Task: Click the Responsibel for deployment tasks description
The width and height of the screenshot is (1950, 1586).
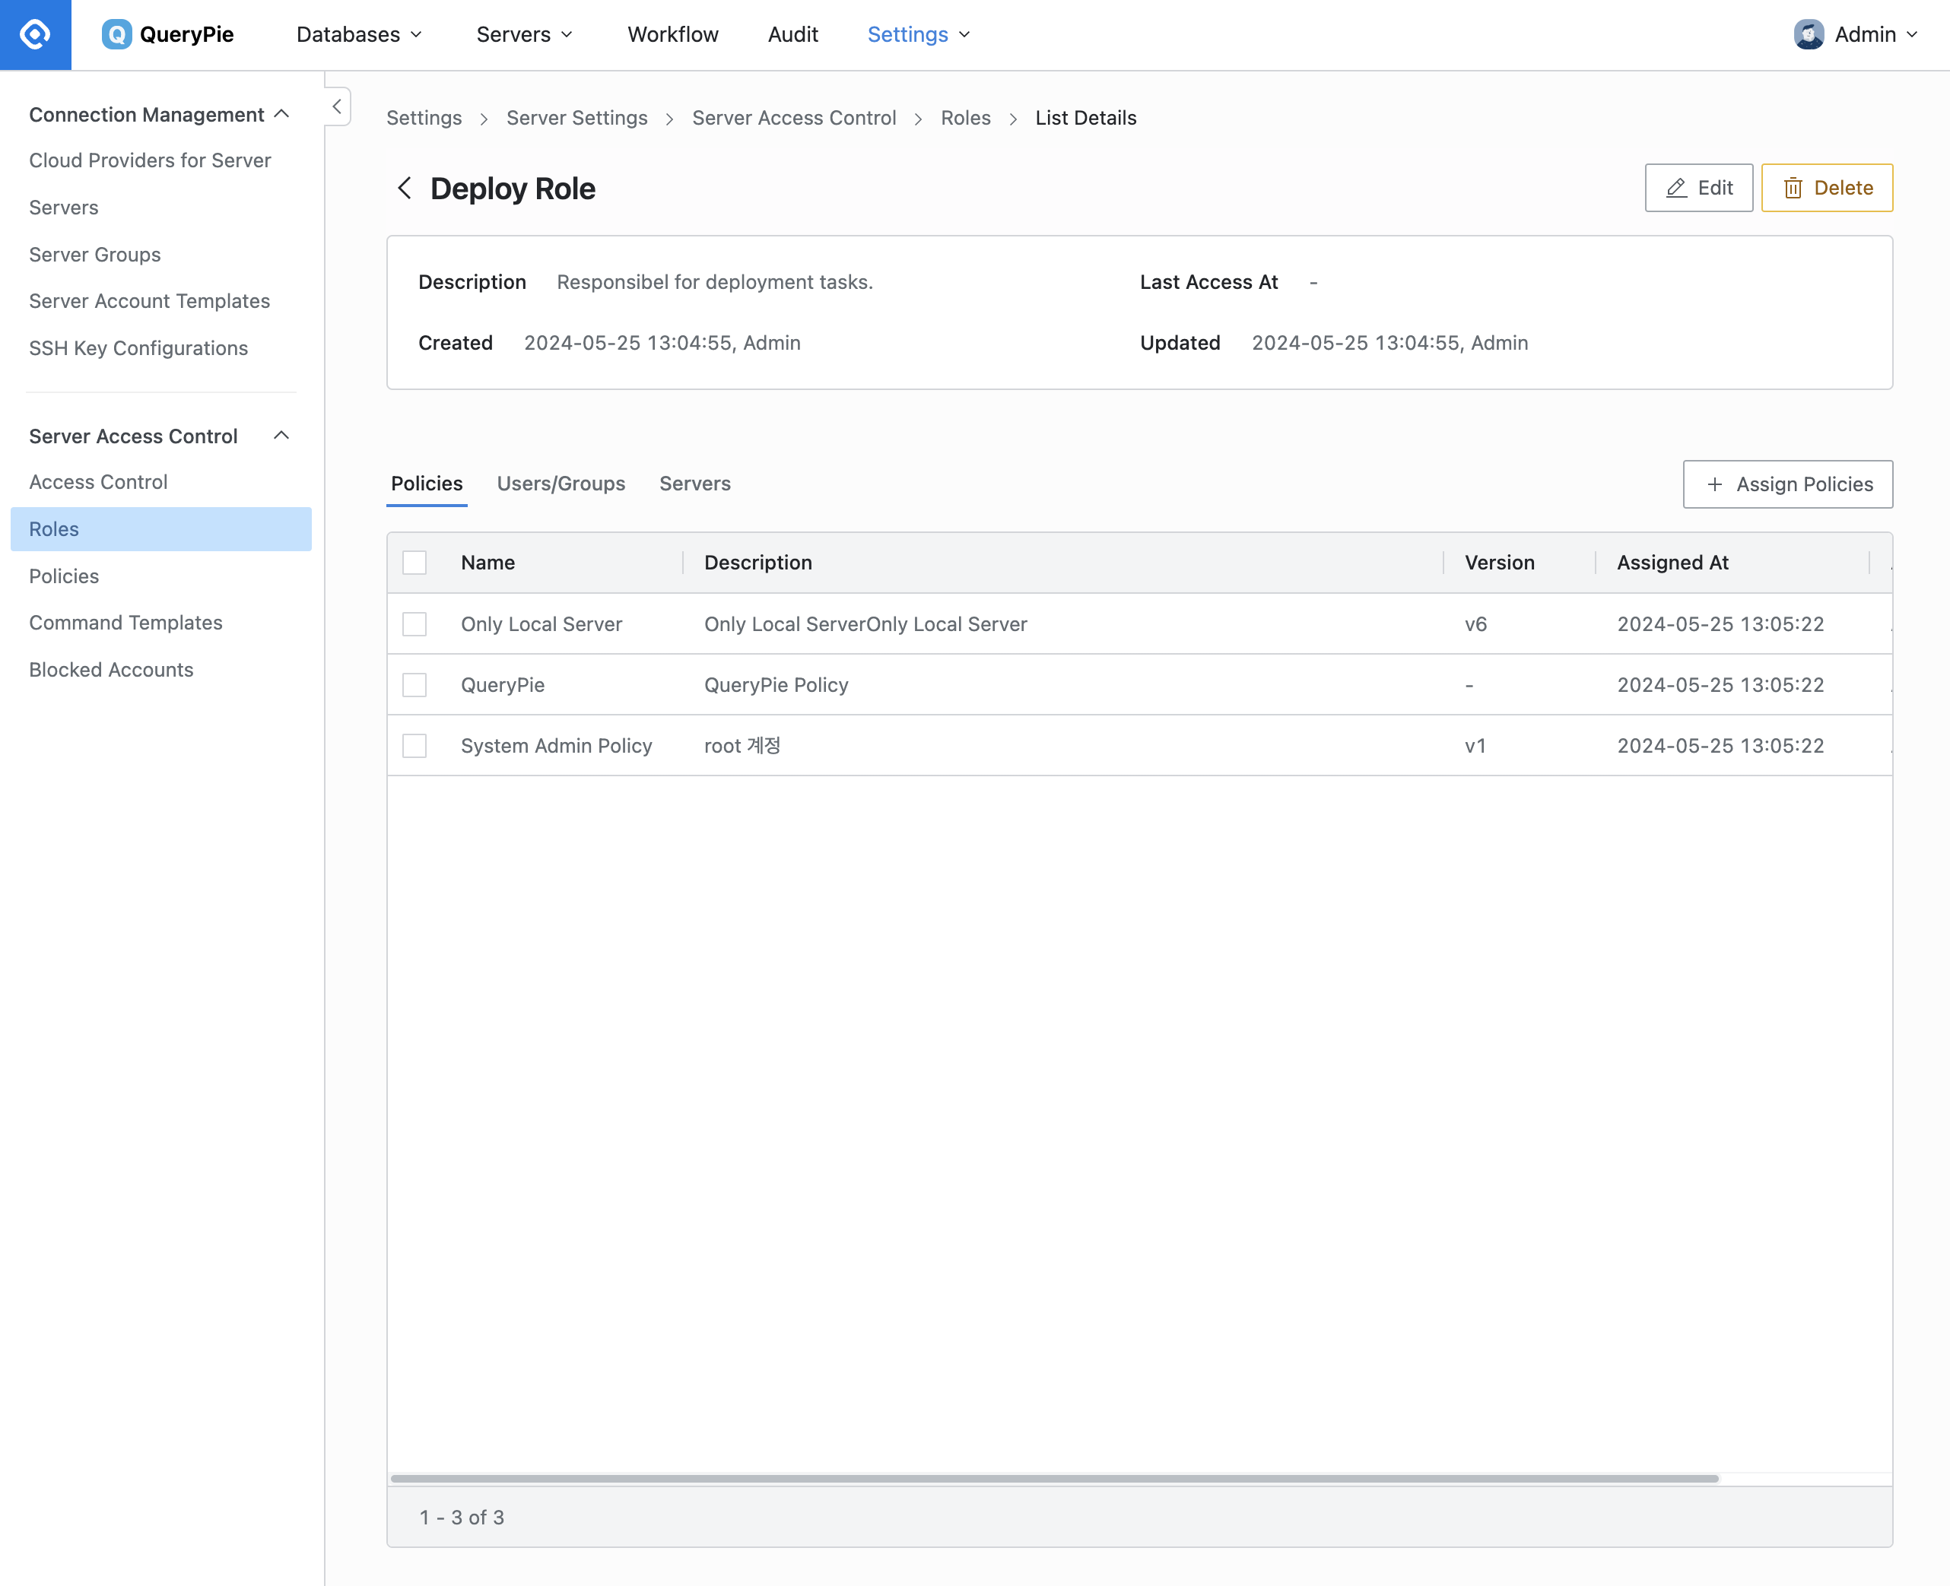Action: 715,282
